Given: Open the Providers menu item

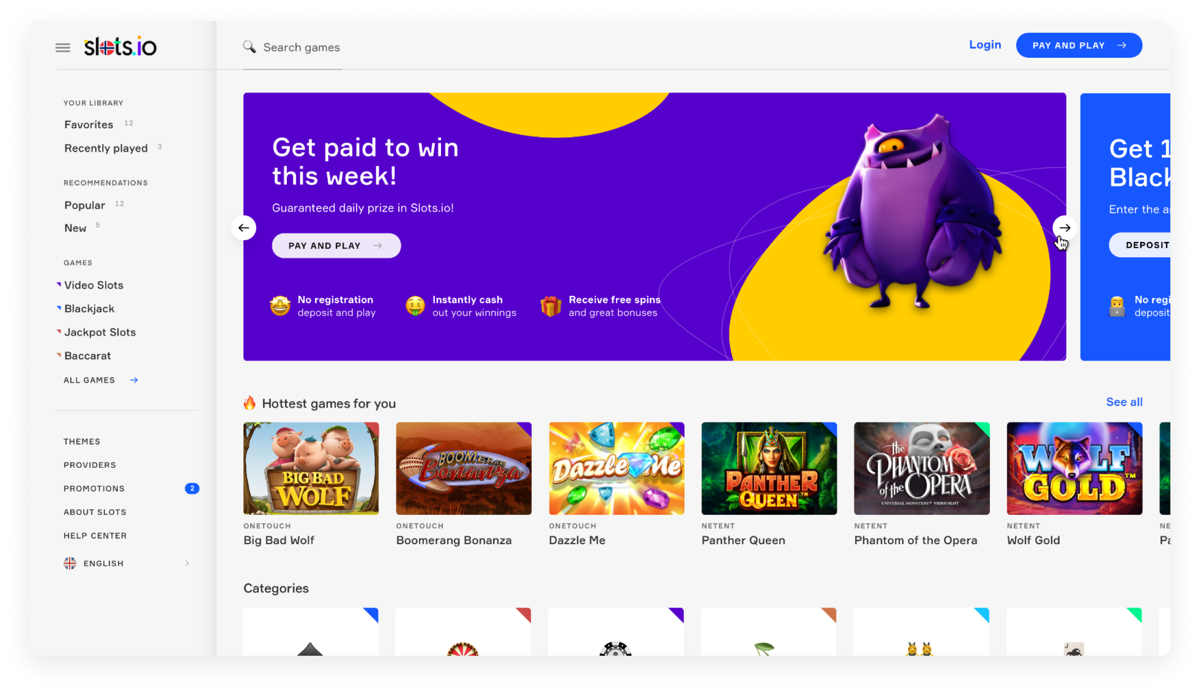Looking at the screenshot, I should coord(90,465).
